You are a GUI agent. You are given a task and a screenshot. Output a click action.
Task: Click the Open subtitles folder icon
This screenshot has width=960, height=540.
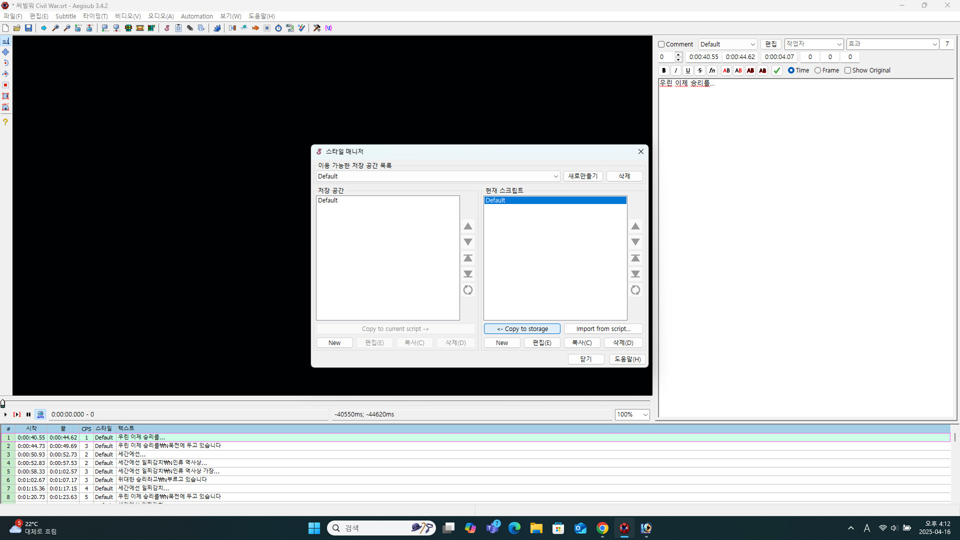[x=17, y=28]
